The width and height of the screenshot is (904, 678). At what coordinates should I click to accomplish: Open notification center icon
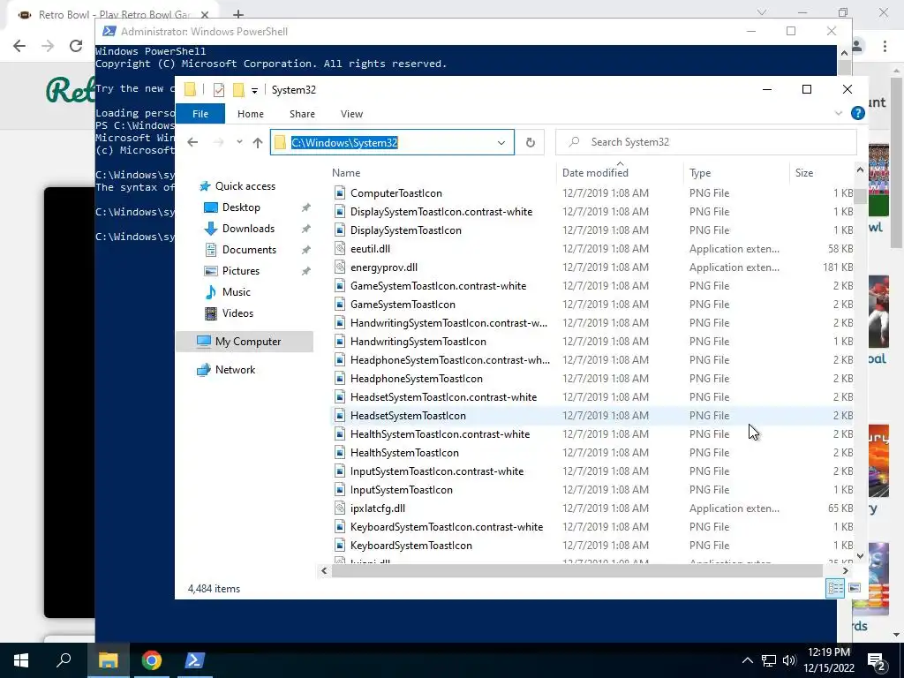point(877,661)
